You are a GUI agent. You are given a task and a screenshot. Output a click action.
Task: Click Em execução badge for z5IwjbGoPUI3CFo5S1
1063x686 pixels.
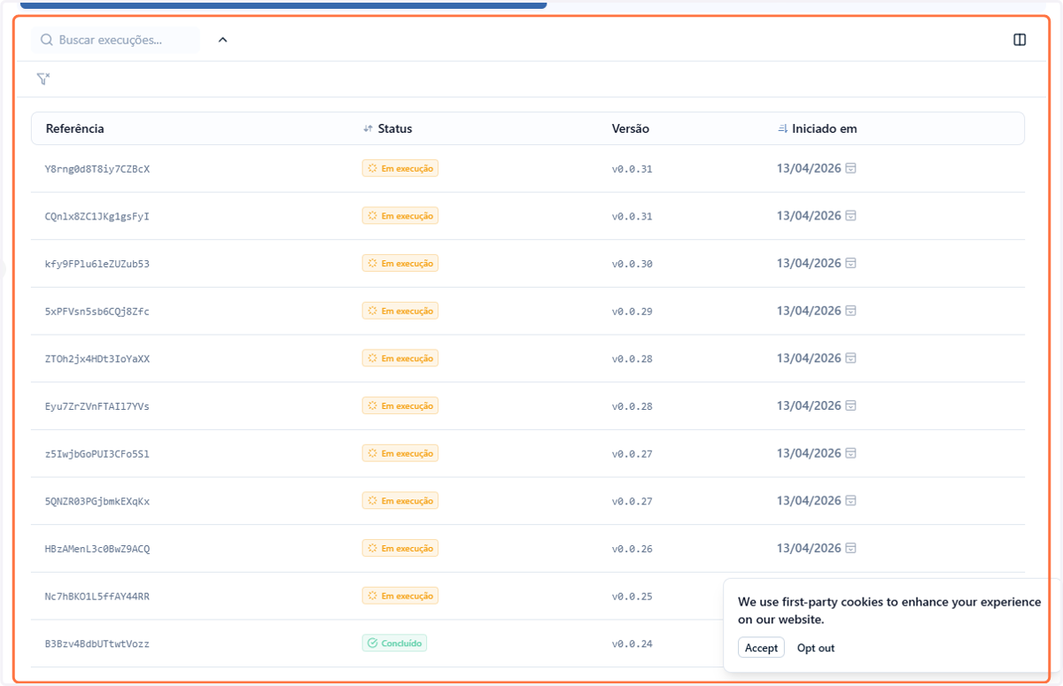click(x=400, y=453)
